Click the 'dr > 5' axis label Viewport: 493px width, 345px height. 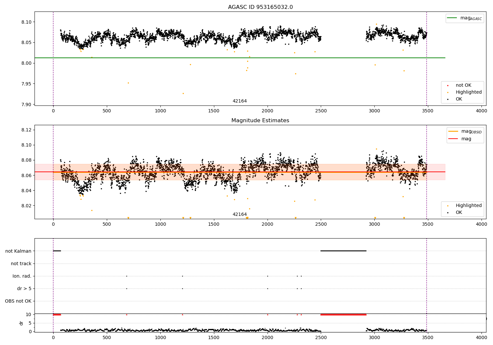pyautogui.click(x=24, y=288)
